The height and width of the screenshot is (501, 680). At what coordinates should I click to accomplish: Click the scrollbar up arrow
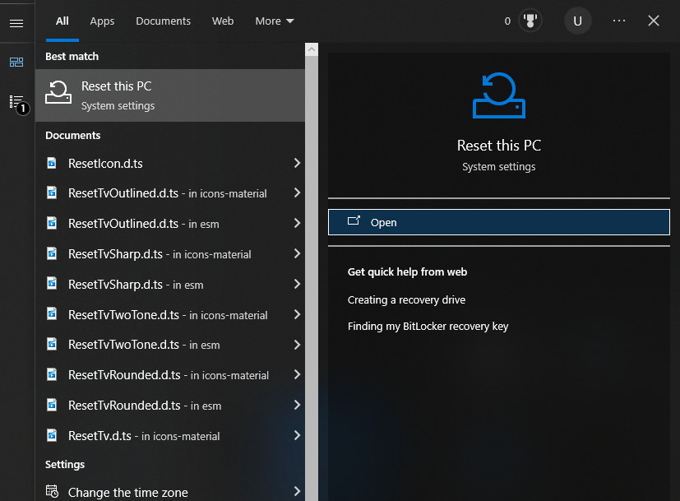(x=311, y=49)
